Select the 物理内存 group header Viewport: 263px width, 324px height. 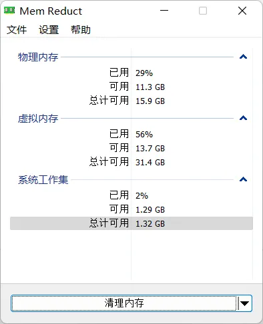click(38, 57)
